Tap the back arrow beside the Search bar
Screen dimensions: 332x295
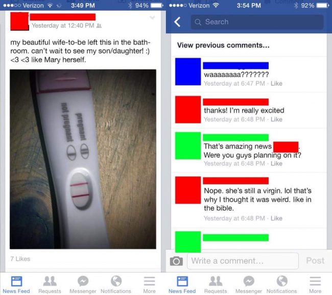click(x=177, y=22)
